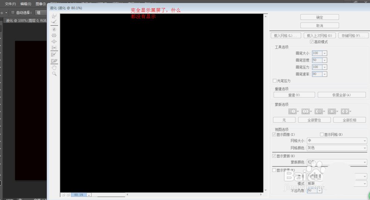Click 全部蒙住 mask all button

tap(314, 120)
